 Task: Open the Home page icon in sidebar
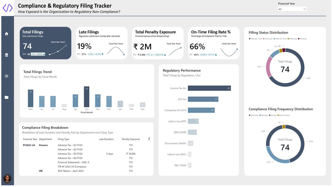7,34
